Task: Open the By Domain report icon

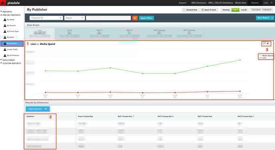Action: [x=5, y=26]
